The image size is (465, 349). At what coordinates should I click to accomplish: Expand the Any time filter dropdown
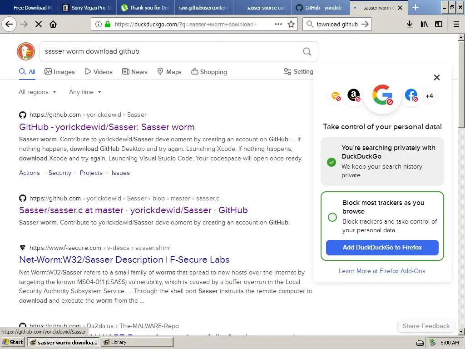pyautogui.click(x=85, y=92)
